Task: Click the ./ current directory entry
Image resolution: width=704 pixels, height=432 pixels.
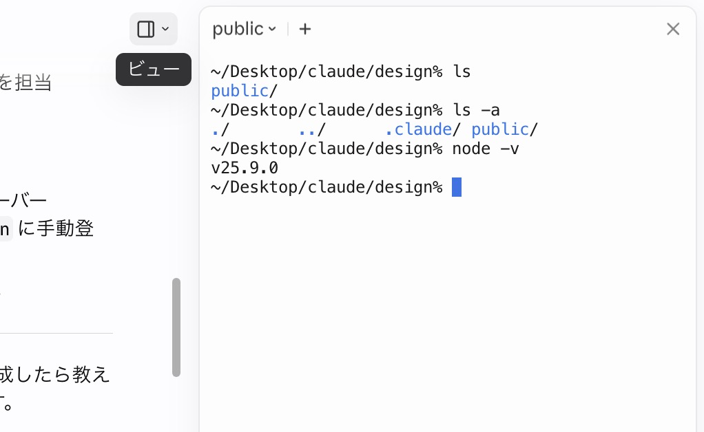Action: point(220,129)
